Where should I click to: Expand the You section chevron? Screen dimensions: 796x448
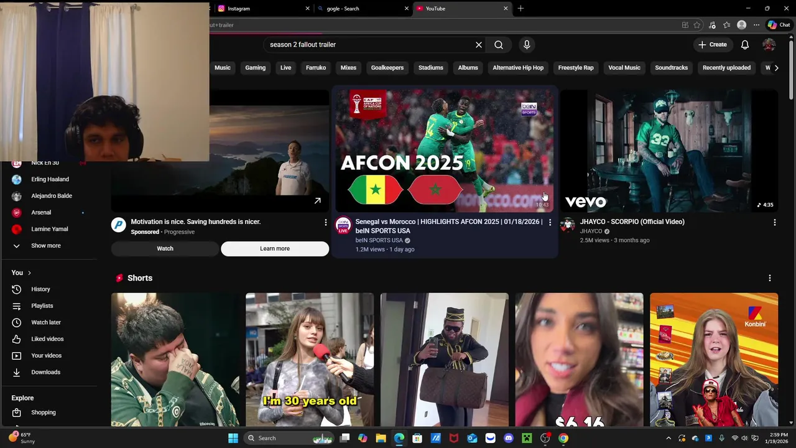[29, 273]
